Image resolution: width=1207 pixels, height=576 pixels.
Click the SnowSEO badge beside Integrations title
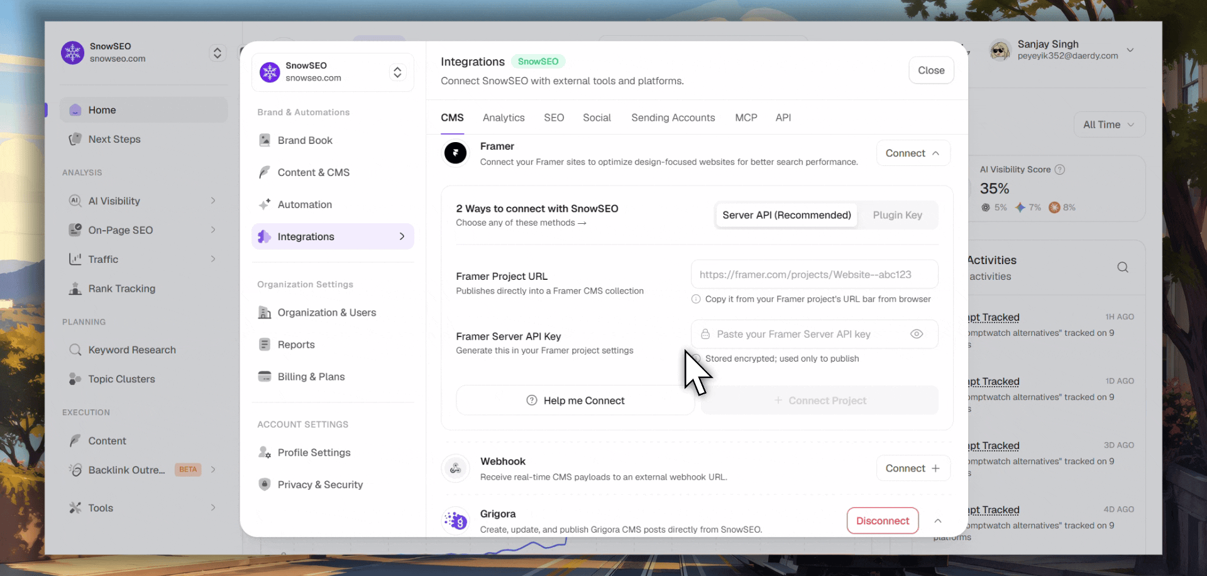[538, 61]
